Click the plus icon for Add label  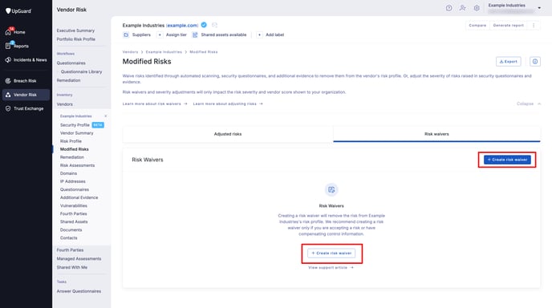pos(259,34)
